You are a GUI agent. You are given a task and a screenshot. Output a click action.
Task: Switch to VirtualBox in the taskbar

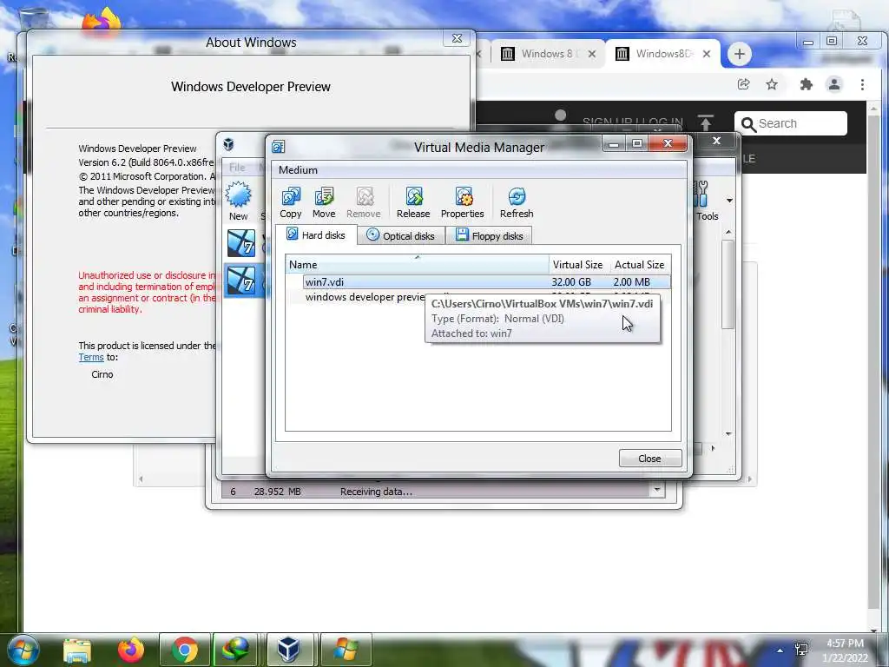click(288, 650)
